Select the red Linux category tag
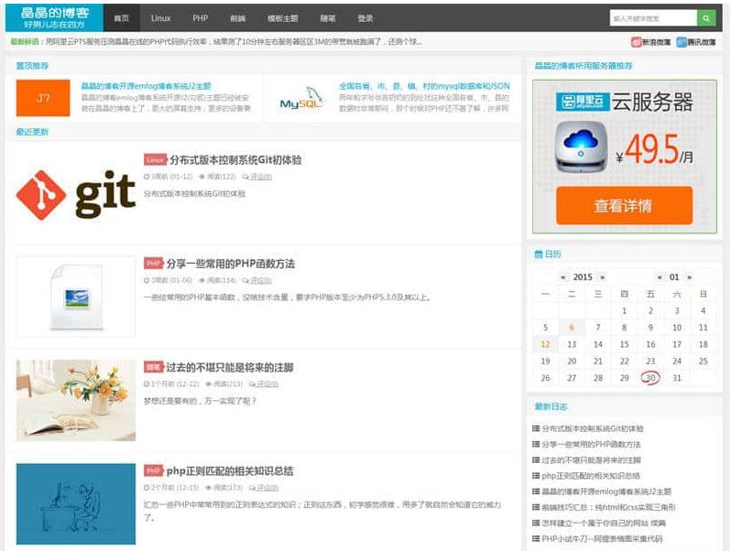The image size is (731, 551). tap(155, 159)
